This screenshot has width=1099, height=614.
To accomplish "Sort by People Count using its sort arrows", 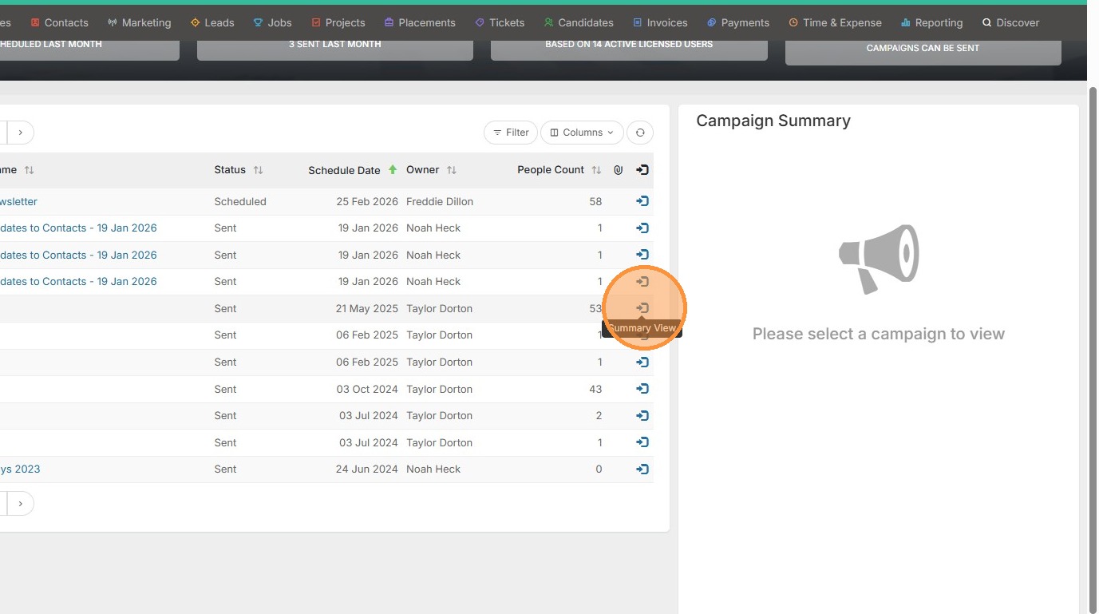I will pos(596,170).
